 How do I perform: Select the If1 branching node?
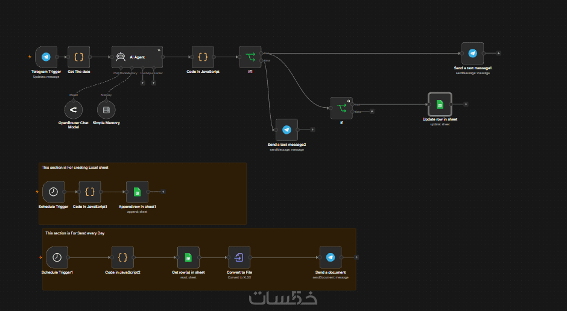250,57
